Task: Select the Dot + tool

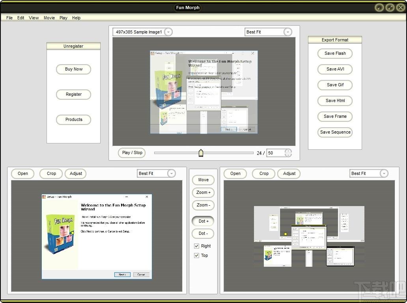Action: point(203,221)
